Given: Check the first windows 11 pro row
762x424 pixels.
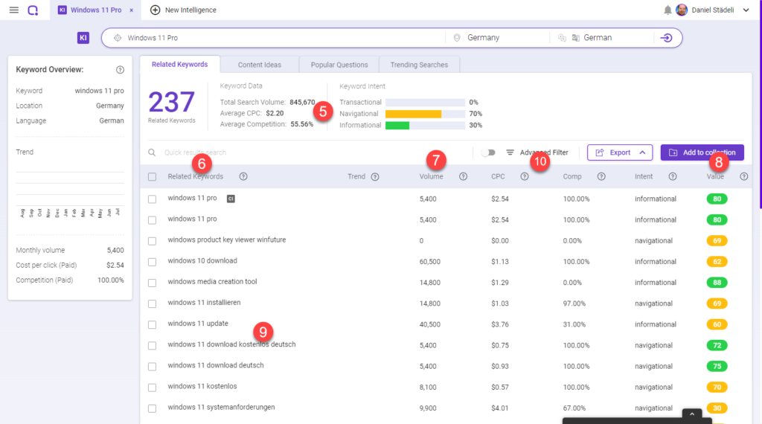Looking at the screenshot, I should [x=152, y=199].
